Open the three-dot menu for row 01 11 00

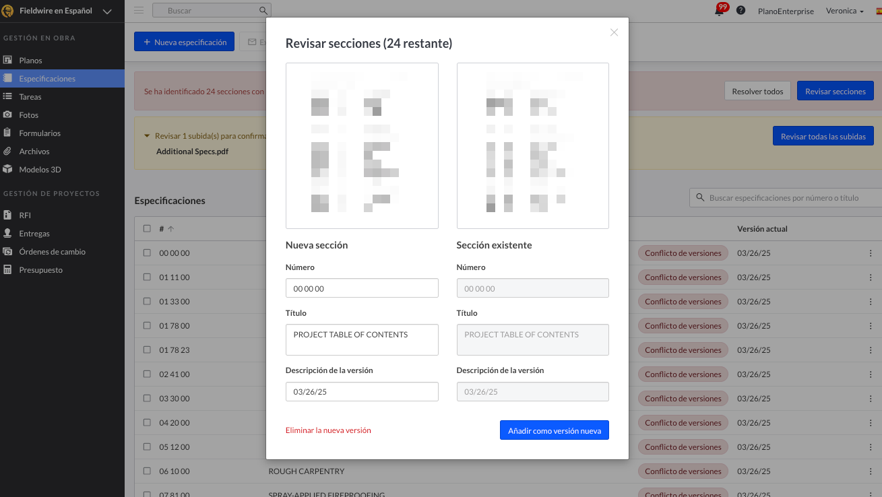click(x=870, y=277)
